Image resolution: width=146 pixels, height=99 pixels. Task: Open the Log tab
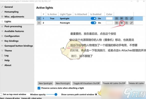pos(17,55)
